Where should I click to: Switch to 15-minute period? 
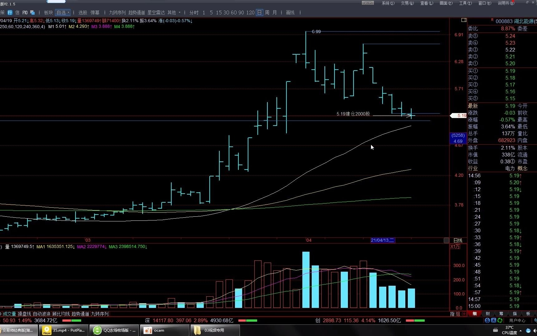[x=219, y=12]
